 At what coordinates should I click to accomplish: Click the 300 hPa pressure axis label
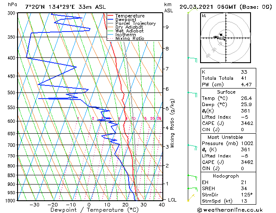(x=12, y=13)
